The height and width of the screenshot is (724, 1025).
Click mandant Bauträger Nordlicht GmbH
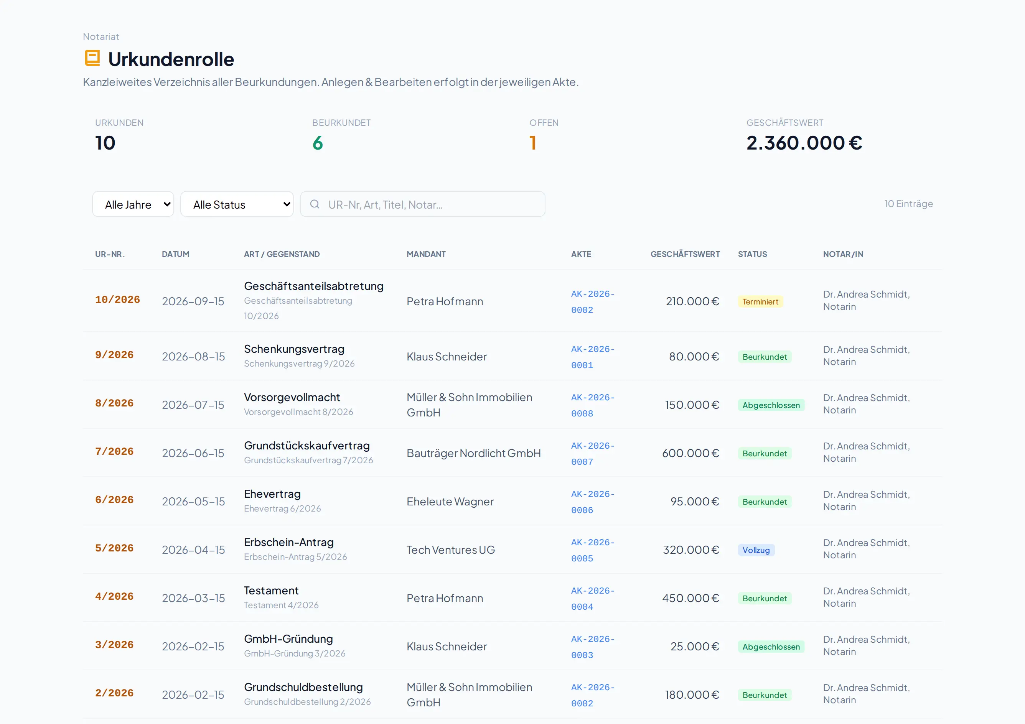click(474, 454)
